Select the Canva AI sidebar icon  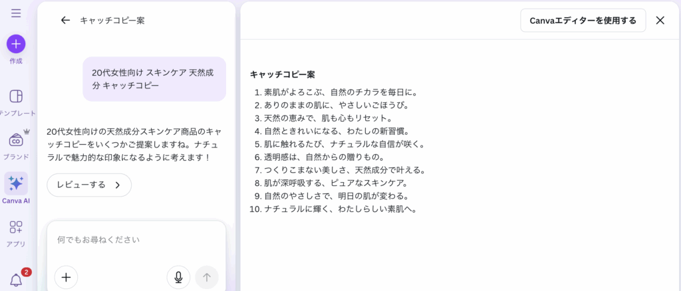click(x=16, y=183)
